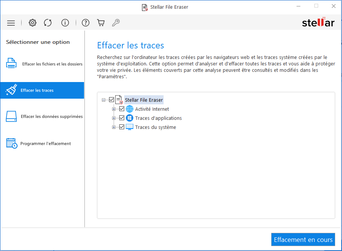Open the hamburger menu in the toolbar
Screen dimensions: 342x251
coord(11,23)
